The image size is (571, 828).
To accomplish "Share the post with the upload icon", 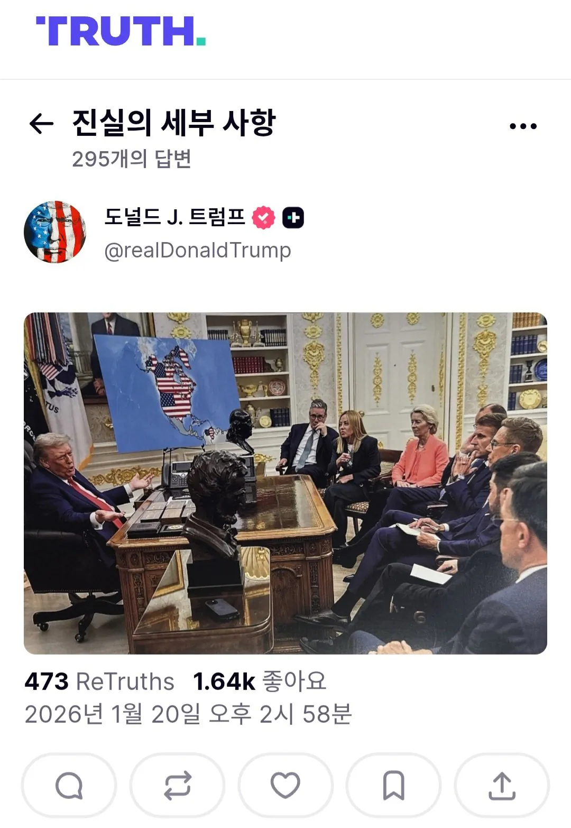I will 502,785.
